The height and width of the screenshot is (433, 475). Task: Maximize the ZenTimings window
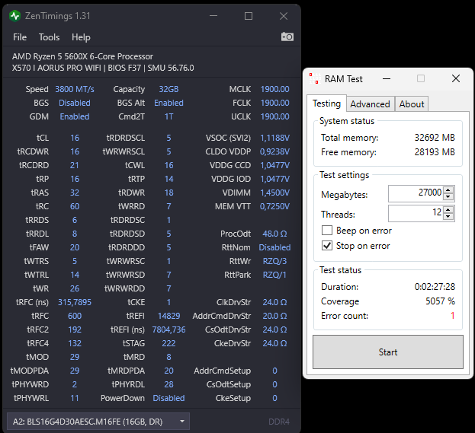point(249,16)
